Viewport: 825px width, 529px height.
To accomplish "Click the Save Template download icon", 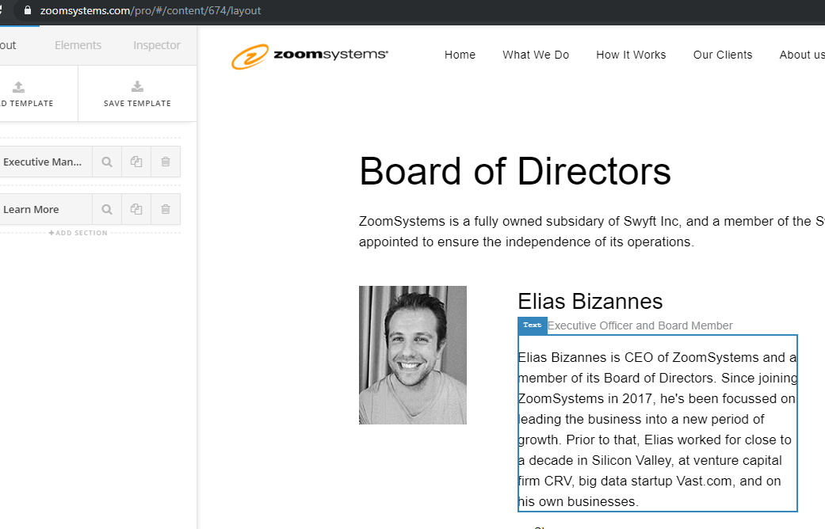I will click(x=137, y=87).
